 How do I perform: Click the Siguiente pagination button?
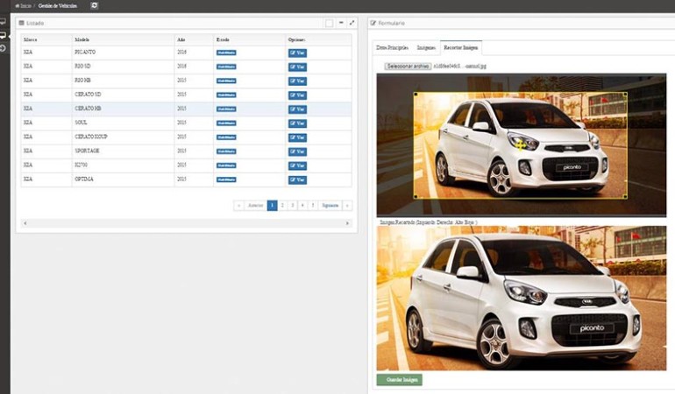(330, 206)
